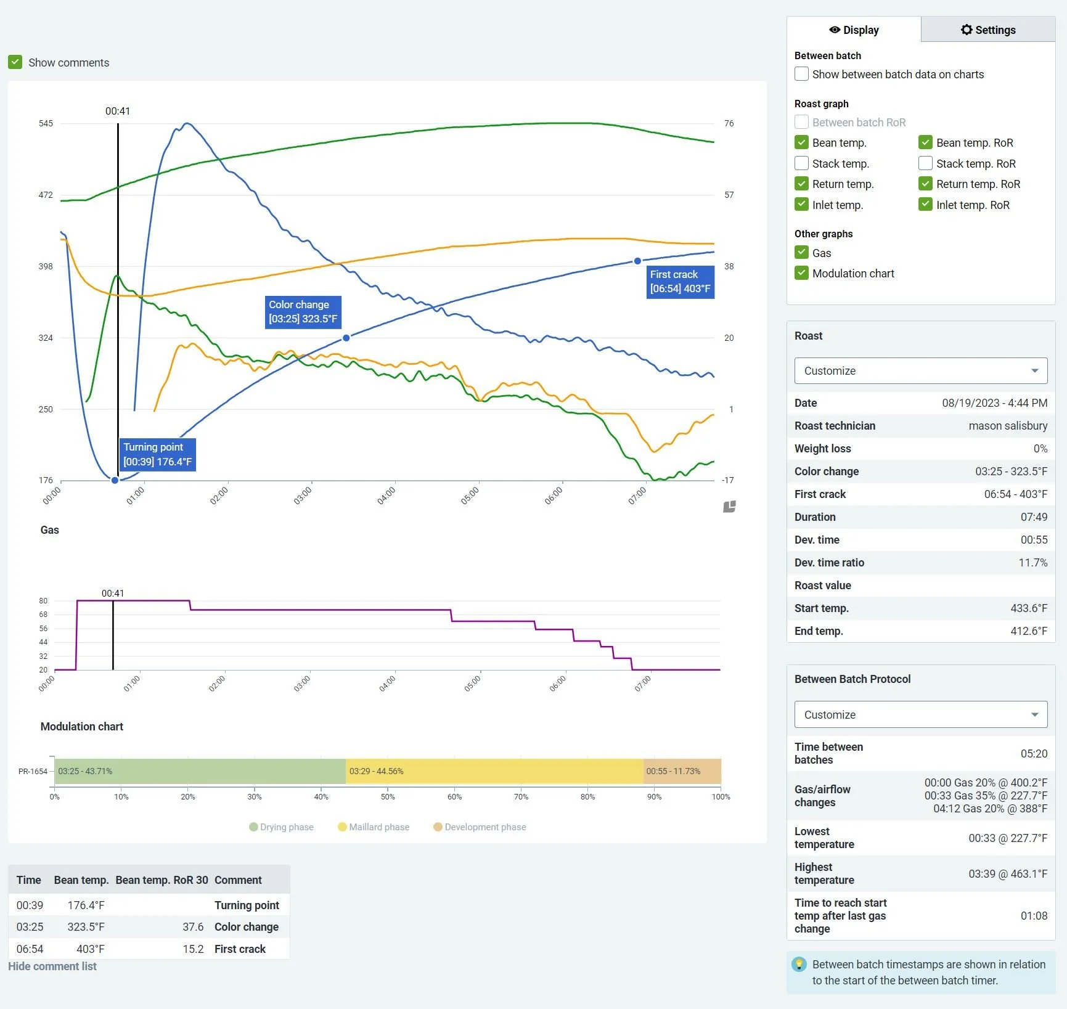Click the lightbulb tip icon
Screen dimensions: 1067x1009
pyautogui.click(x=799, y=964)
